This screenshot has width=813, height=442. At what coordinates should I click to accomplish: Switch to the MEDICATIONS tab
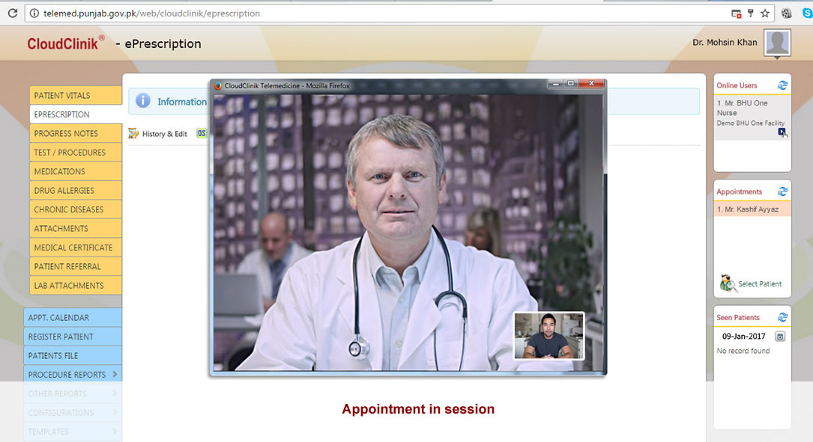[75, 171]
